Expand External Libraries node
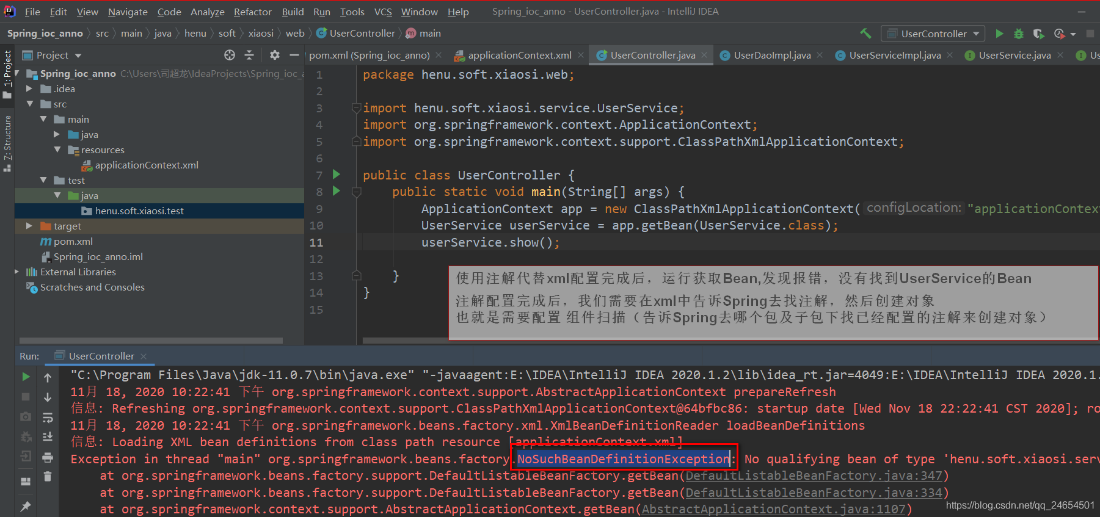The height and width of the screenshot is (517, 1100). tap(16, 272)
